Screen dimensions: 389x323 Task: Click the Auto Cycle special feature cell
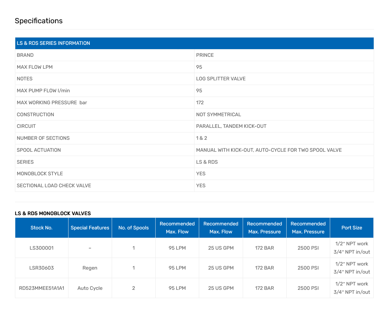(x=90, y=288)
